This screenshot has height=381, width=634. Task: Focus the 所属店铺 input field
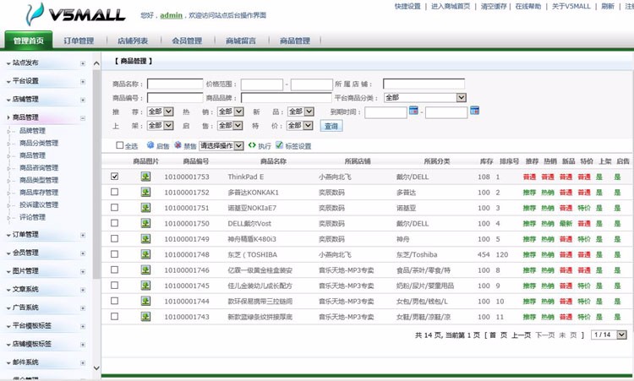(x=424, y=84)
